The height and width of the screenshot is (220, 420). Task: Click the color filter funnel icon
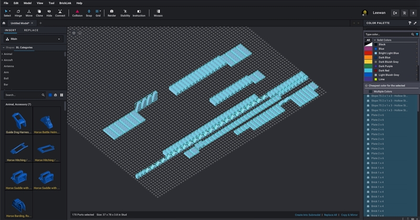(x=417, y=34)
